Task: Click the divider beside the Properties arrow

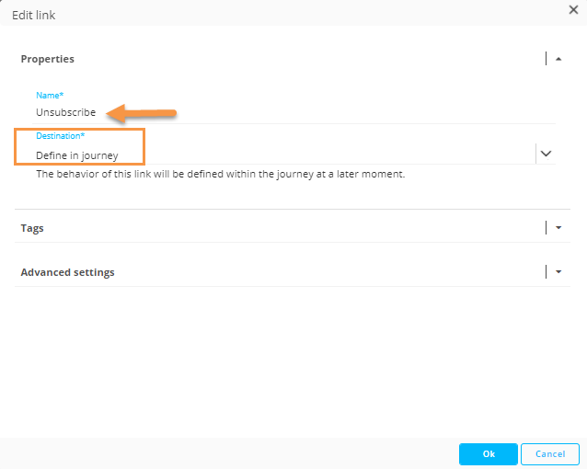Action: tap(547, 59)
